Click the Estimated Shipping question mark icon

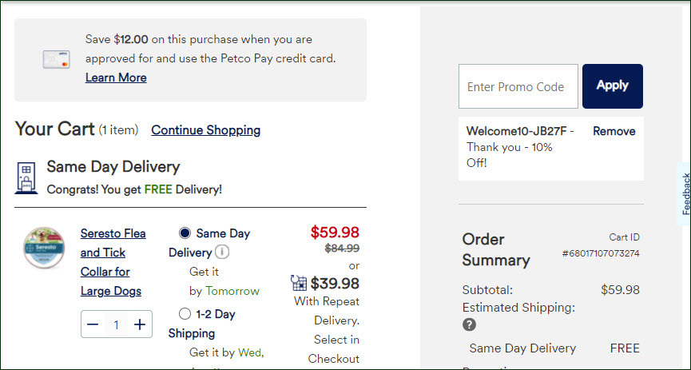(470, 325)
